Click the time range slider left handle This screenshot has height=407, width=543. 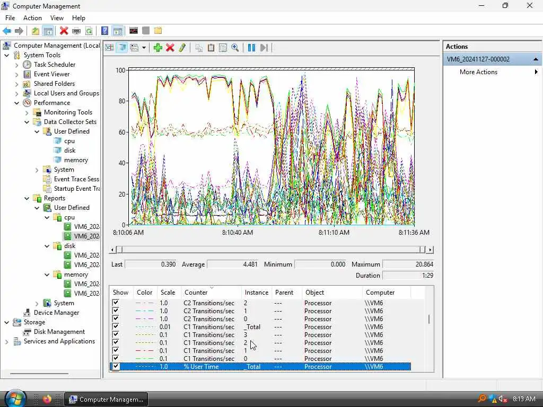click(x=119, y=250)
